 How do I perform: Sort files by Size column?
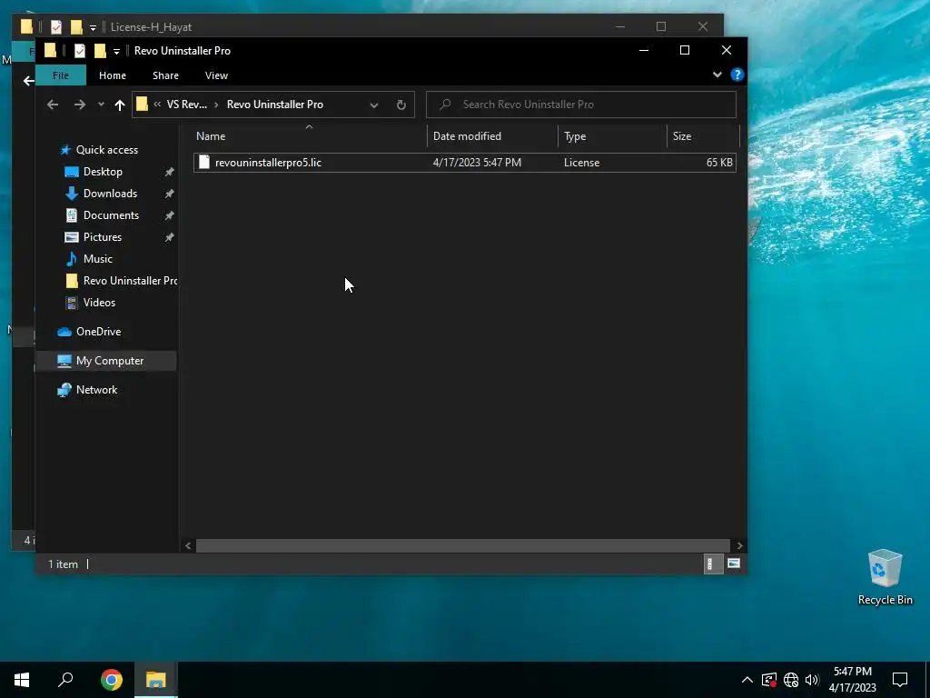click(703, 136)
